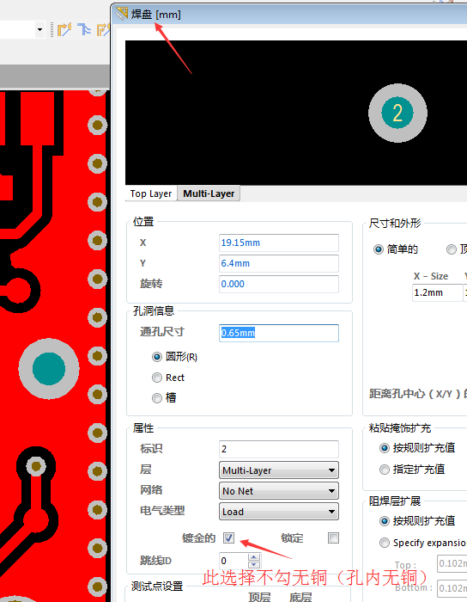
Task: Edit the hole size field 0.65mm
Action: point(278,333)
